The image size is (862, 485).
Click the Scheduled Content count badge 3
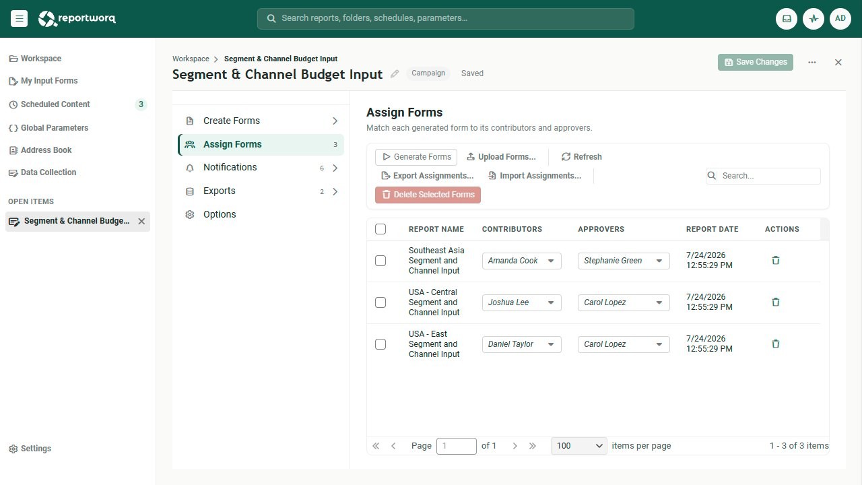point(141,104)
